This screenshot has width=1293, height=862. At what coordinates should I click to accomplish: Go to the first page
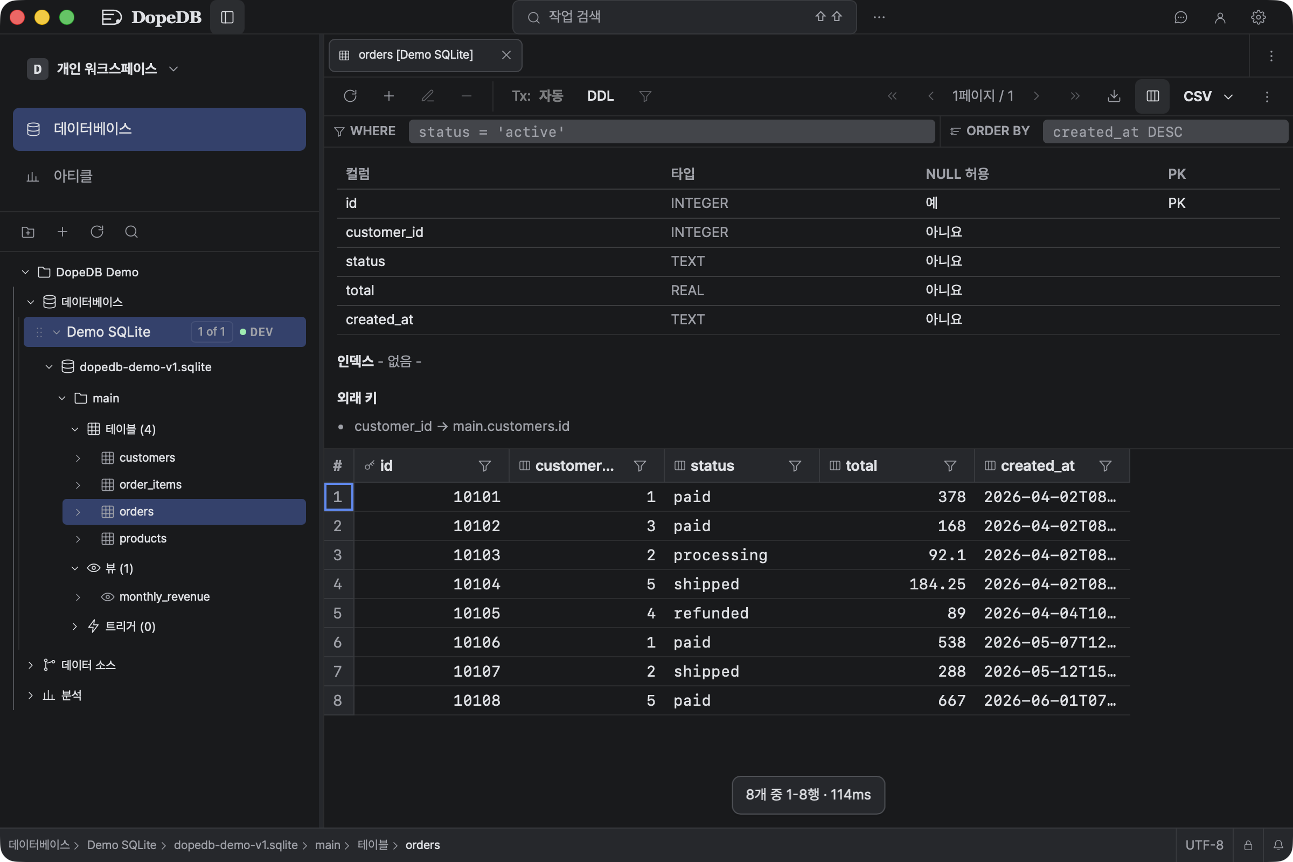(892, 96)
